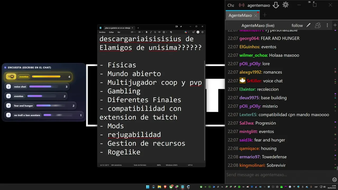Click username wilmer_ochoa in chat

[254, 55]
